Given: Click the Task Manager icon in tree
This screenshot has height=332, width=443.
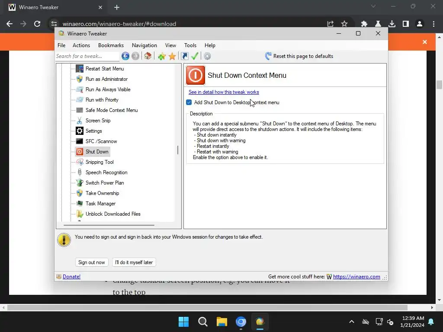Looking at the screenshot, I should pos(80,204).
